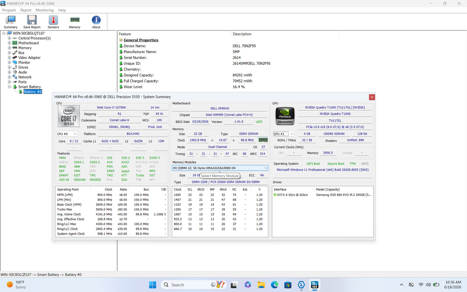Open the Summary toolbar icon
This screenshot has width=467, height=292.
click(x=11, y=22)
